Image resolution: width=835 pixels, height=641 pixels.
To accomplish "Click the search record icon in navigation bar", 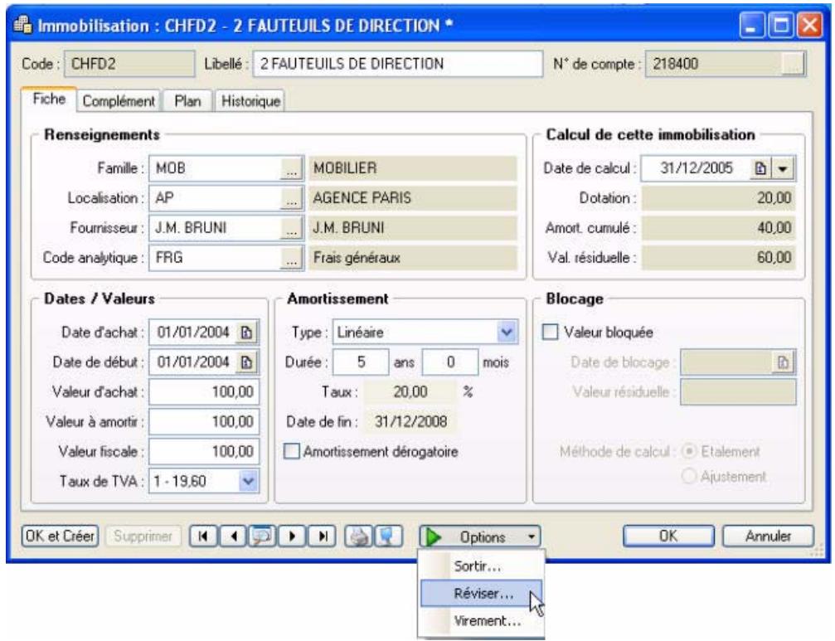I will 262,537.
